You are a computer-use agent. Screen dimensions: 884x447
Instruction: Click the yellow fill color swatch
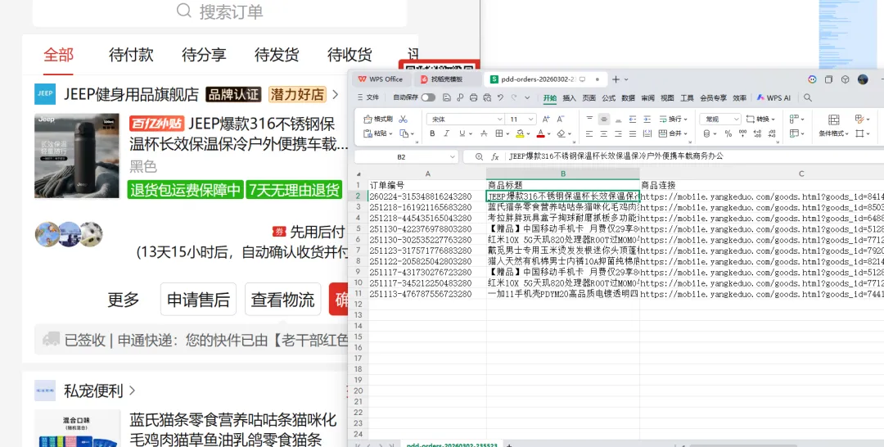(519, 133)
